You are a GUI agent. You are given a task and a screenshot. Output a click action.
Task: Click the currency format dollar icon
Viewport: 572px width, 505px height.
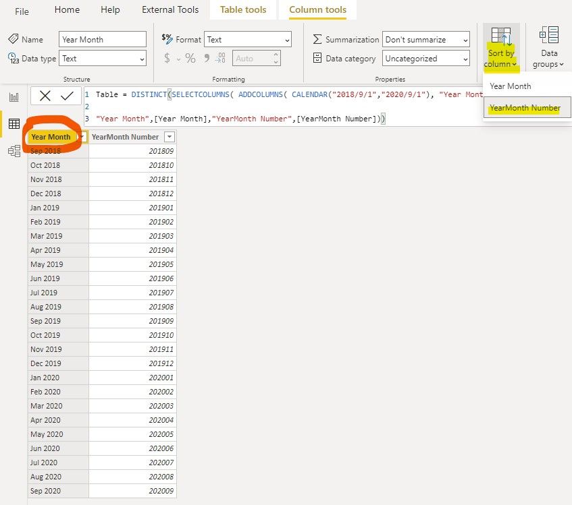click(167, 58)
